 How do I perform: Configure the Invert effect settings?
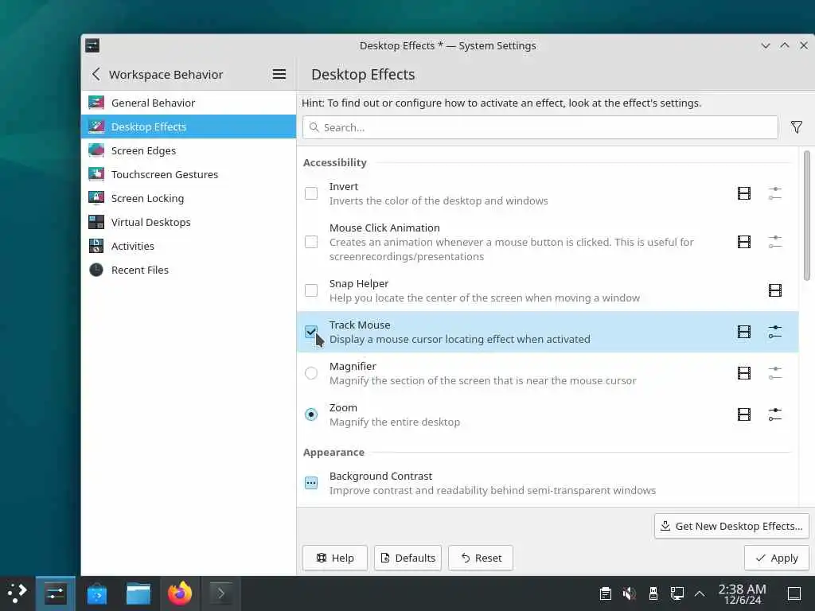(x=774, y=193)
